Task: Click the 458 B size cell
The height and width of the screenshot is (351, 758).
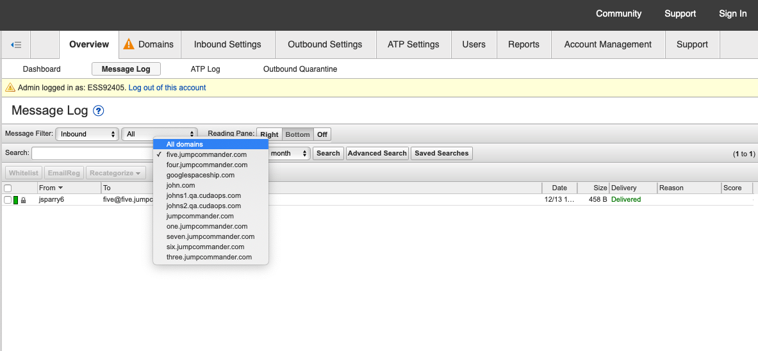Action: [598, 199]
